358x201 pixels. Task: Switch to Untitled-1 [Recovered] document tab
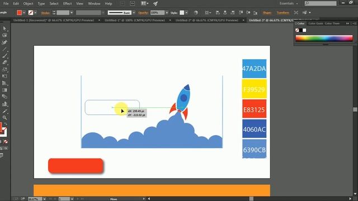[x=54, y=20]
